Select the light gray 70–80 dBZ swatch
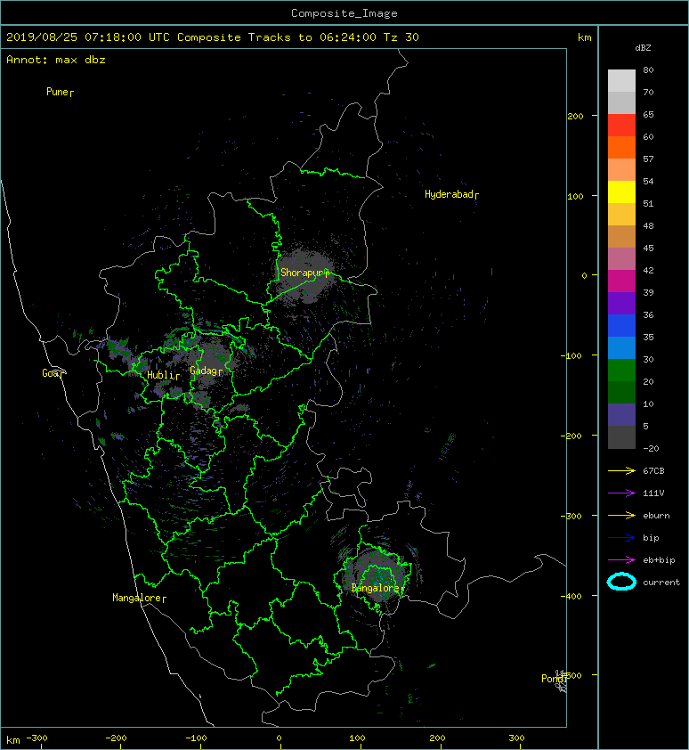 click(621, 81)
